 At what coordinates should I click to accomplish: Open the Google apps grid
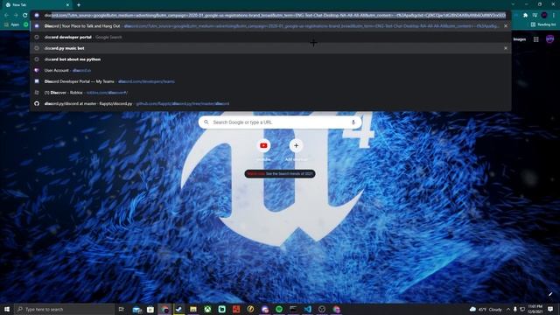coord(536,39)
